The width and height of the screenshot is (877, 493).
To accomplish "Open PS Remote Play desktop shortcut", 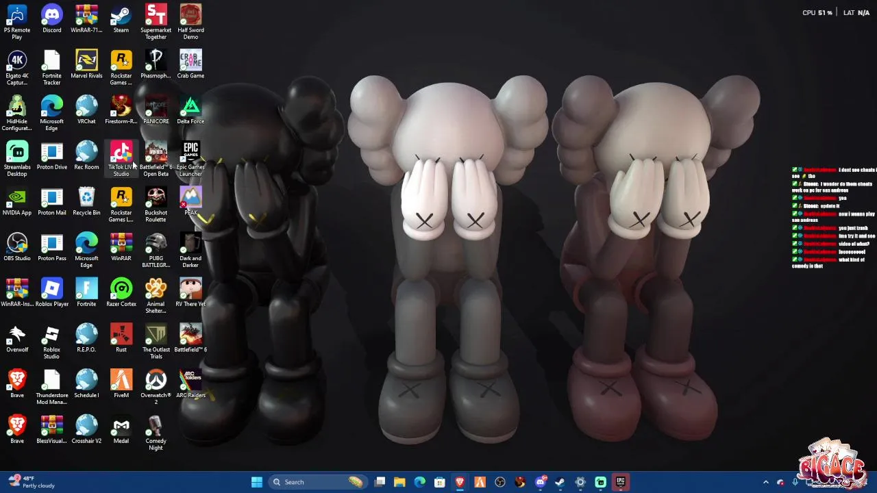I will [x=17, y=21].
